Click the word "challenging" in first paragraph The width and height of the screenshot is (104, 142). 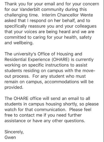click(x=16, y=15)
